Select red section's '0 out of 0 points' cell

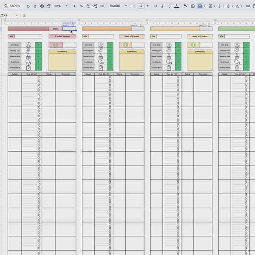(63, 36)
